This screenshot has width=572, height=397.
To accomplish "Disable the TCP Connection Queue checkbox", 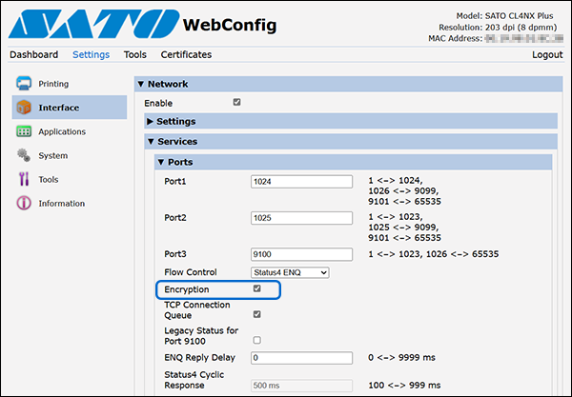I will [255, 313].
